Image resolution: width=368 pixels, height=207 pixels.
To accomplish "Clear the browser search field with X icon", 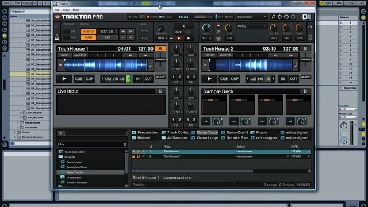I will pos(125,144).
